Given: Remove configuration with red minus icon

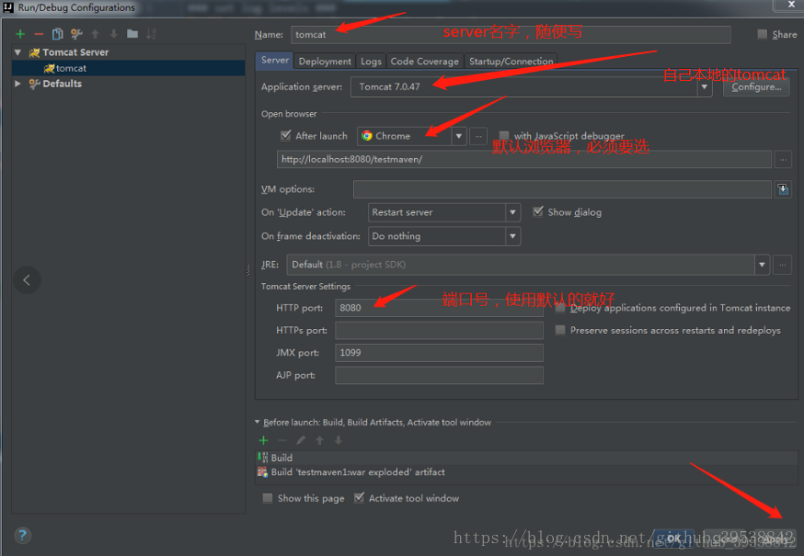Looking at the screenshot, I should (39, 34).
